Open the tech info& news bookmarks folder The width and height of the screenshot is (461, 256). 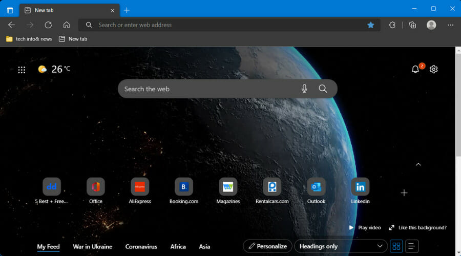pos(29,39)
